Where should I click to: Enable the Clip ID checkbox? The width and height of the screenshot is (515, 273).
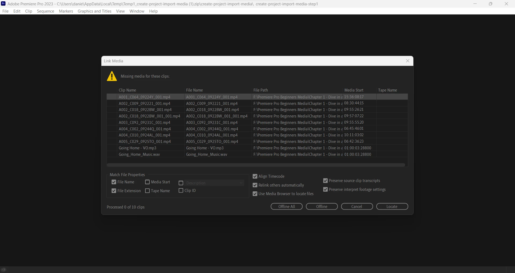pyautogui.click(x=181, y=191)
